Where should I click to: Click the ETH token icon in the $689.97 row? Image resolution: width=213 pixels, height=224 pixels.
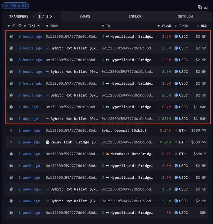176,142
